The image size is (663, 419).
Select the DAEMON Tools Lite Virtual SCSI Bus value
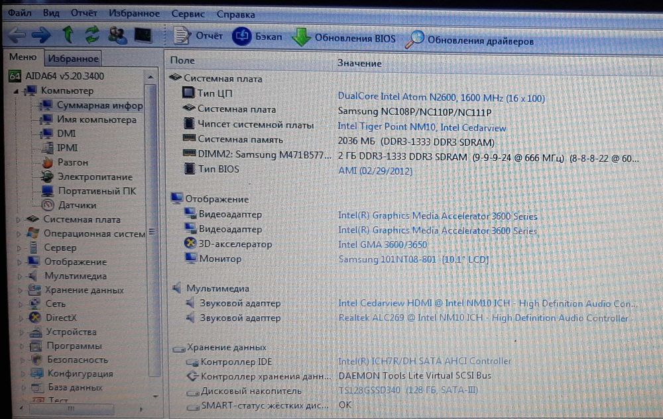click(415, 375)
